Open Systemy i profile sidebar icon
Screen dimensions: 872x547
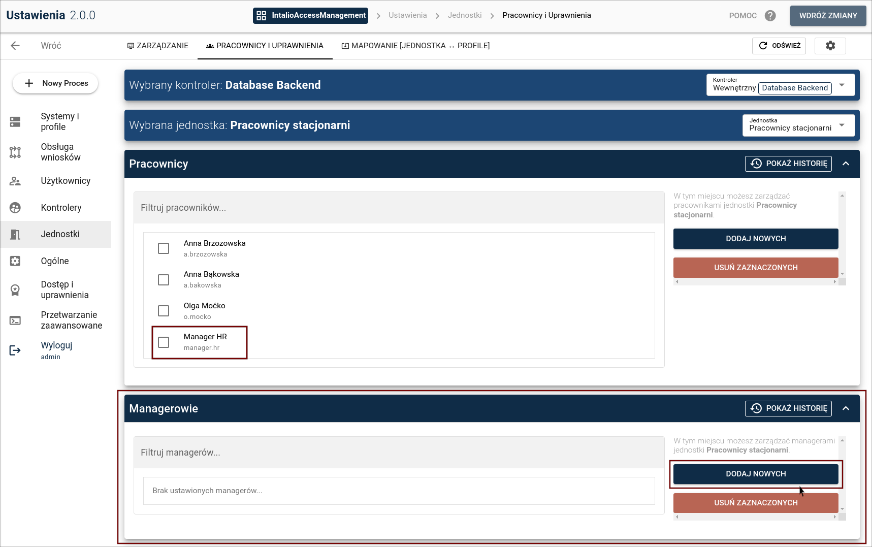(15, 122)
